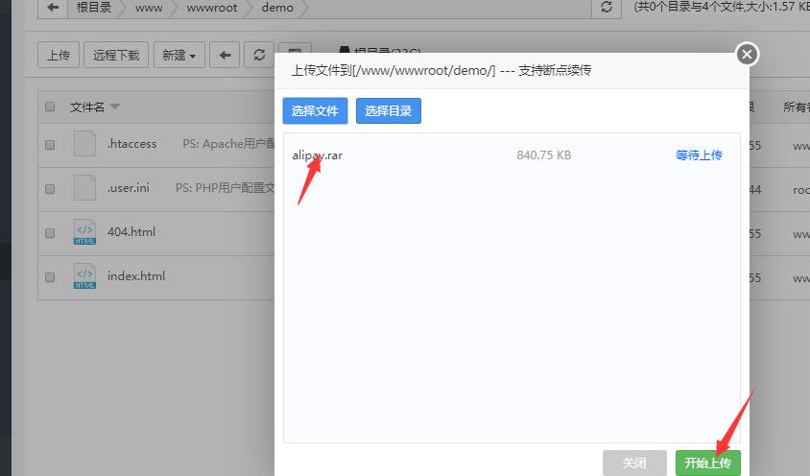Click the .htaccess file icon
Image resolution: width=810 pixels, height=476 pixels.
tap(84, 144)
